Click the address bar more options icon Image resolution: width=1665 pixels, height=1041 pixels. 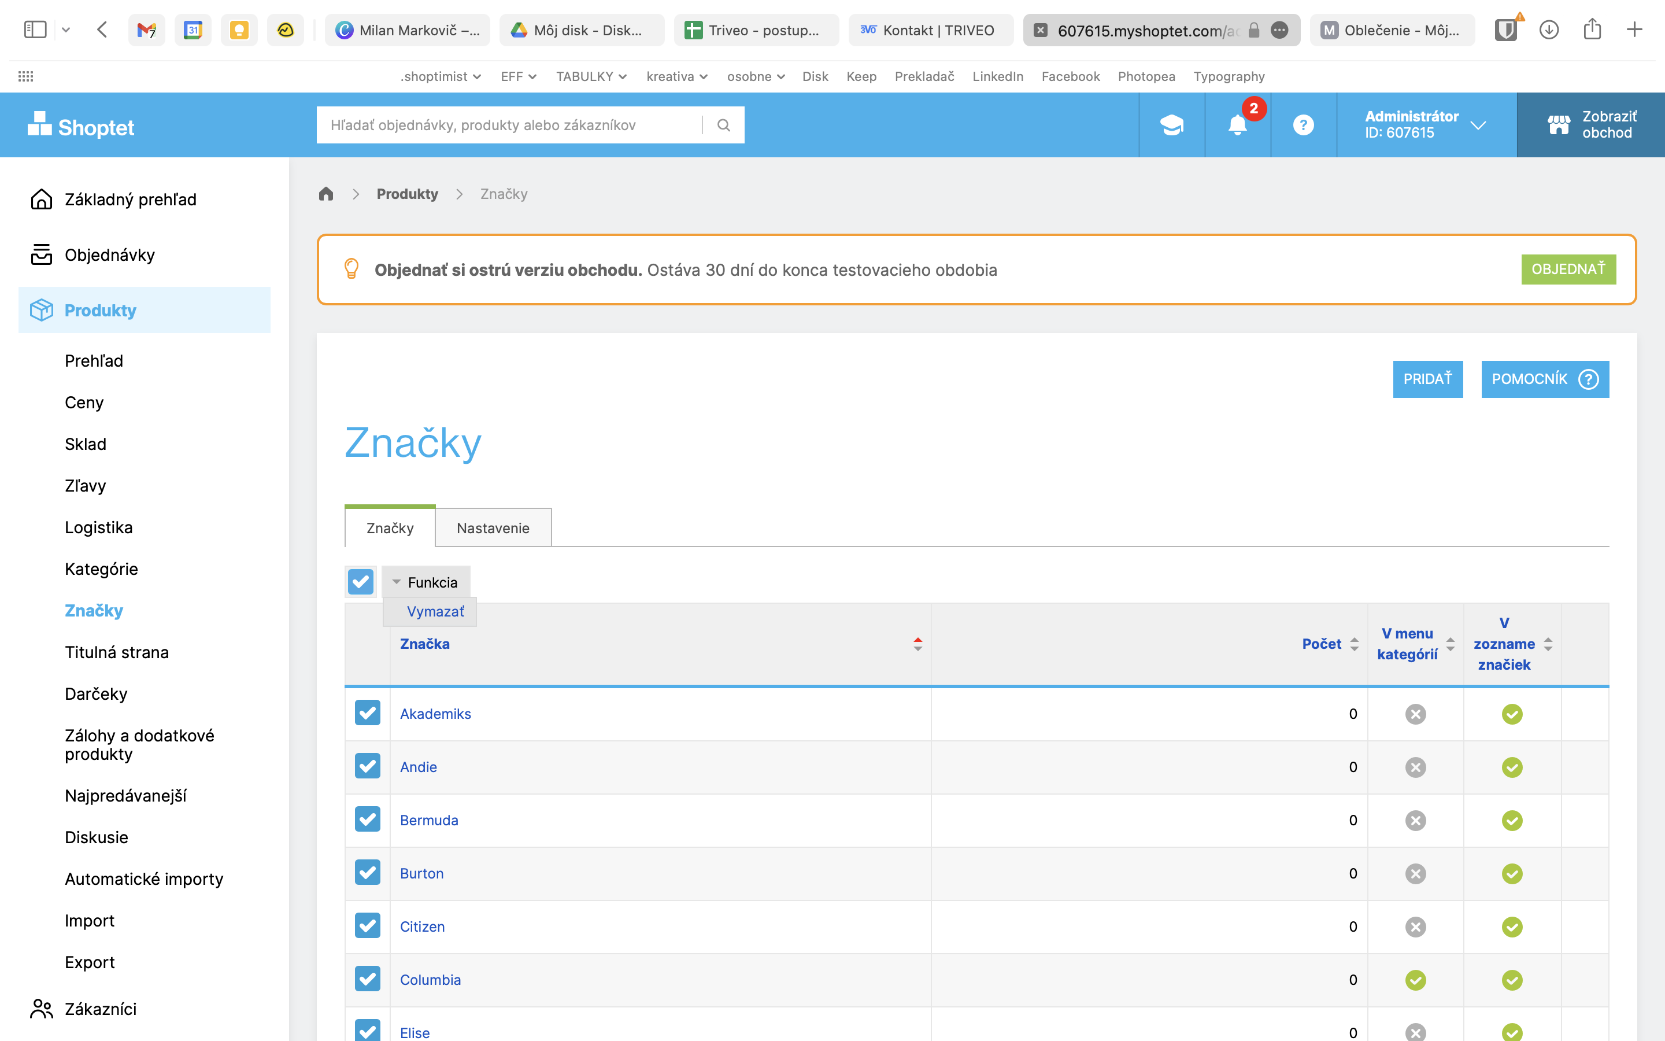[x=1279, y=30]
